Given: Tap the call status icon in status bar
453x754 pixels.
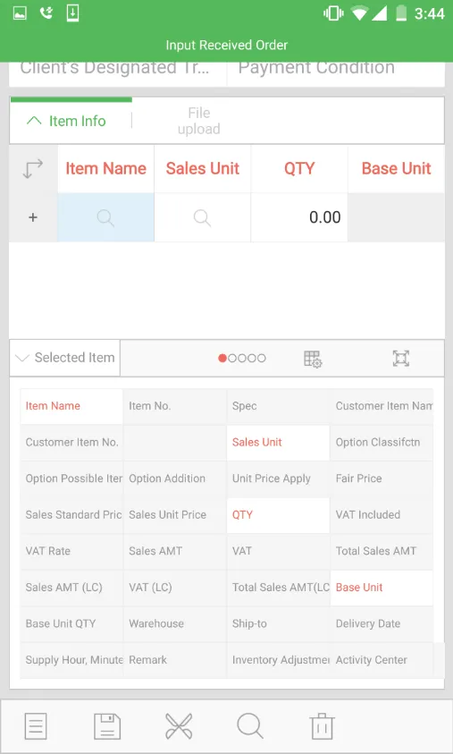Looking at the screenshot, I should (46, 13).
